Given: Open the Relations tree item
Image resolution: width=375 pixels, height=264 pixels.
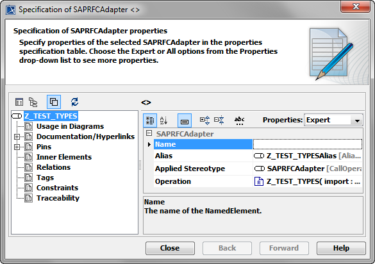Looking at the screenshot, I should click(x=53, y=167).
